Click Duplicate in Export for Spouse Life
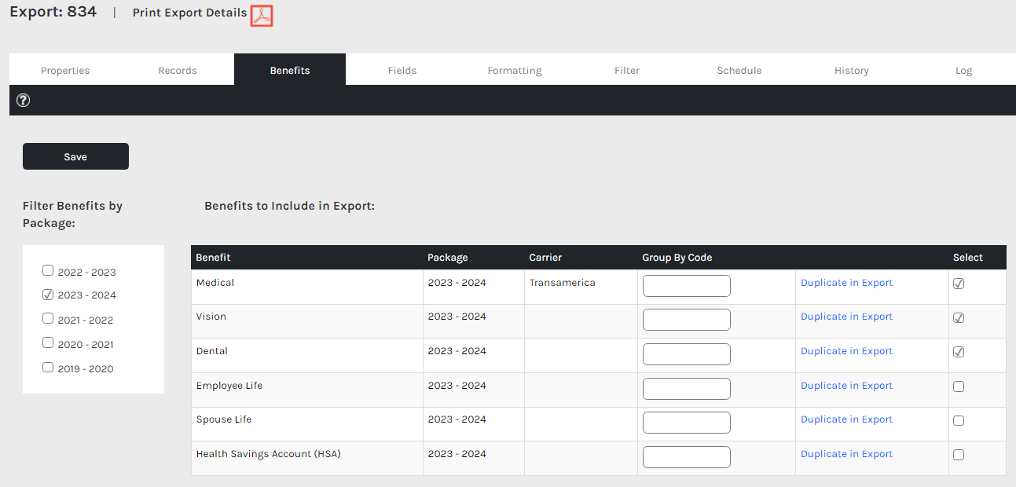The image size is (1016, 487). click(x=846, y=419)
